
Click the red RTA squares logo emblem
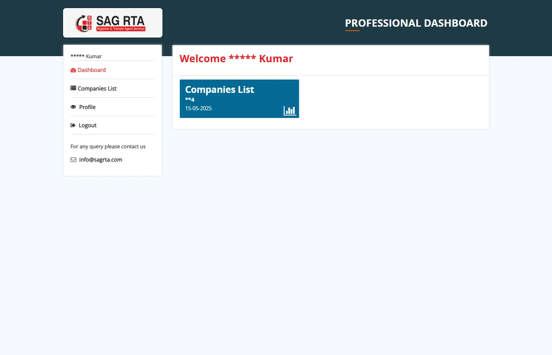point(84,23)
